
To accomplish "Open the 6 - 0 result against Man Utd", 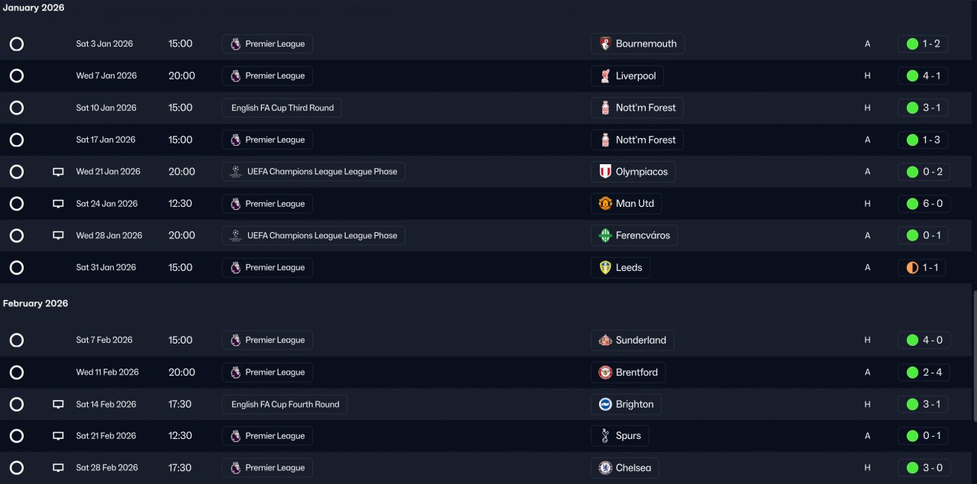I will 924,204.
